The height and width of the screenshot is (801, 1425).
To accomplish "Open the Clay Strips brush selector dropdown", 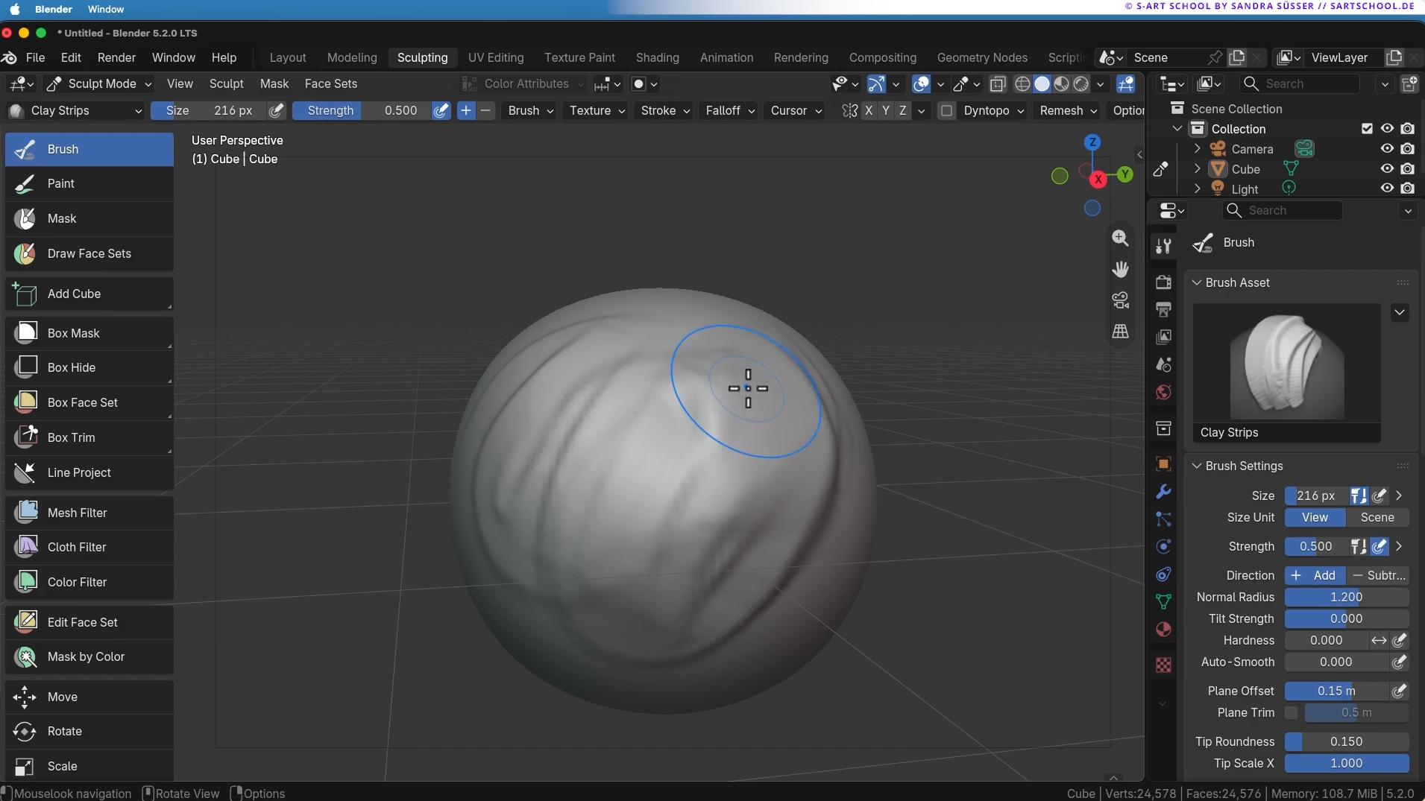I will pos(75,110).
